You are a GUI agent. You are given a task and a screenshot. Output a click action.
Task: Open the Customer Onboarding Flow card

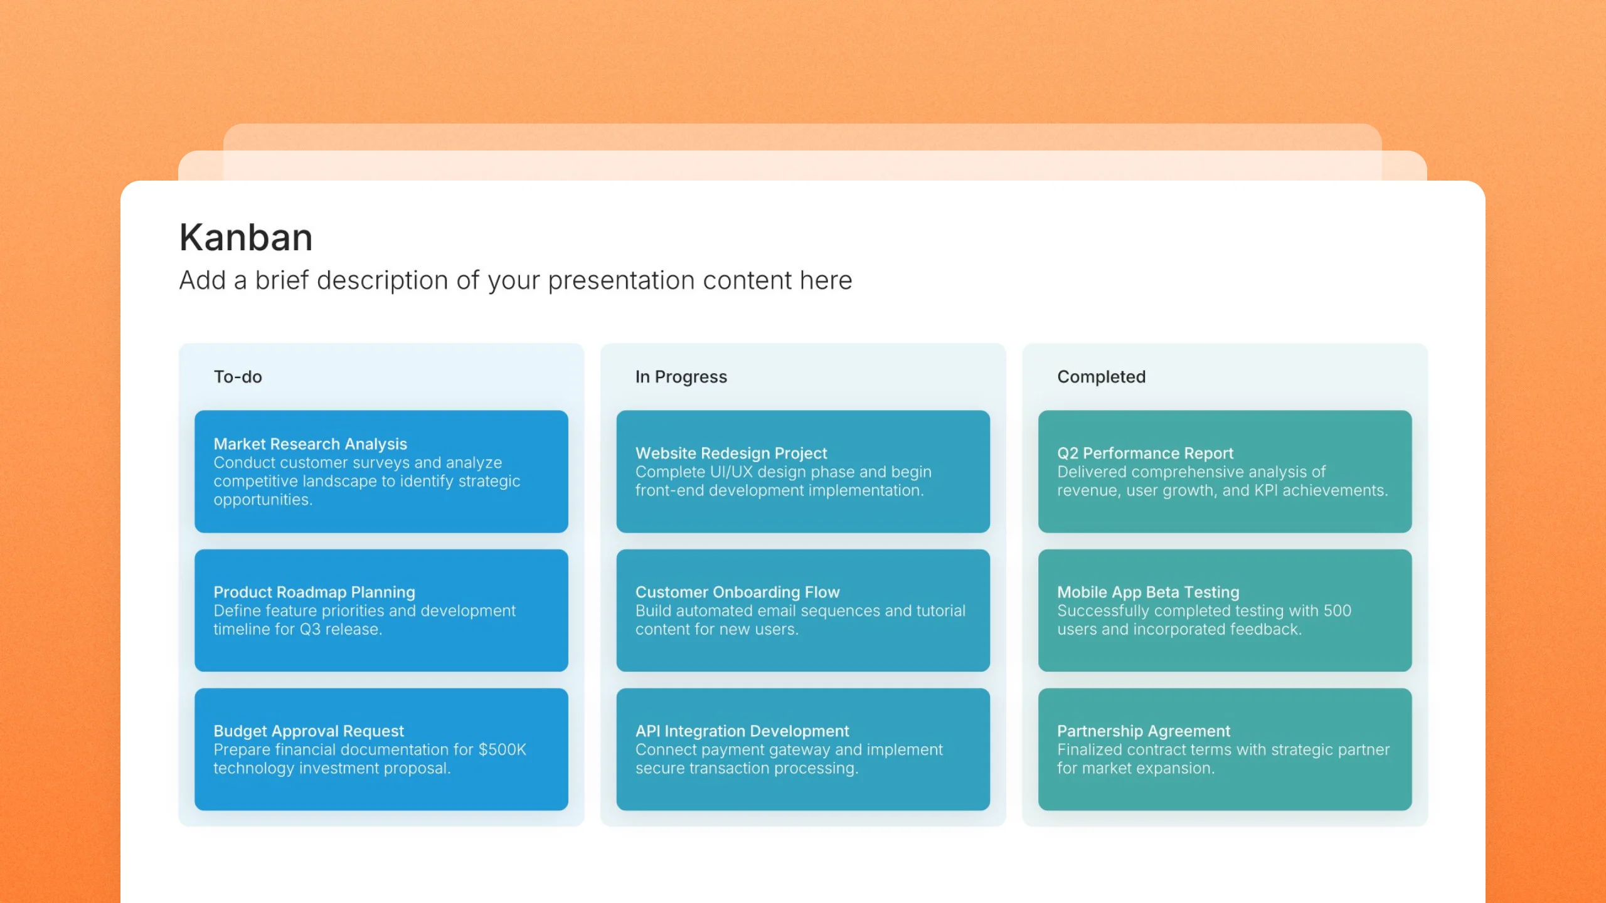pyautogui.click(x=803, y=611)
